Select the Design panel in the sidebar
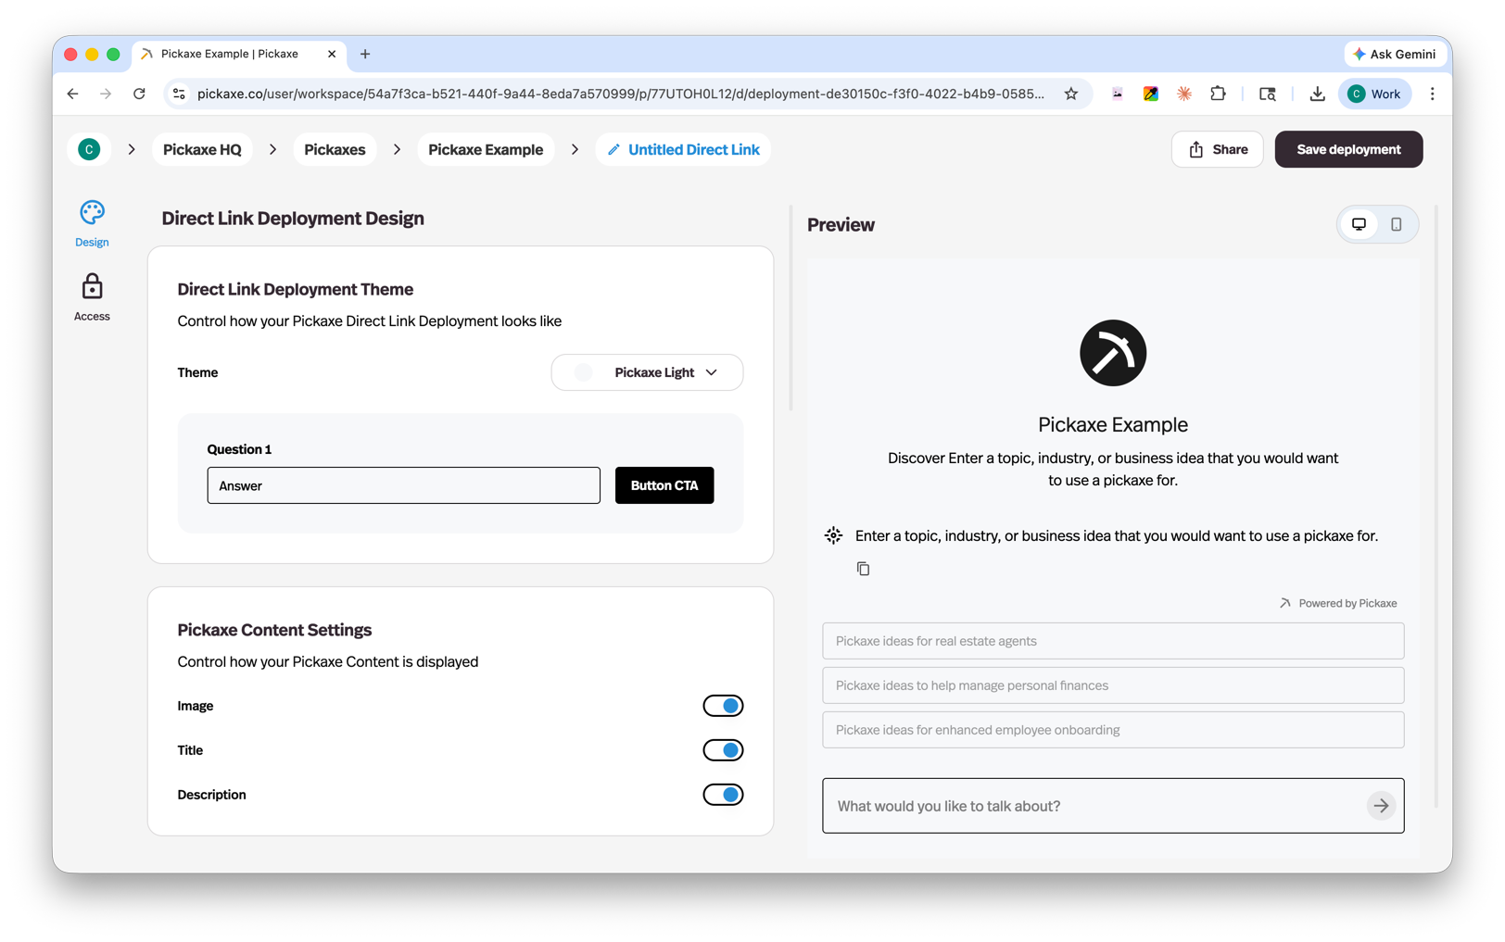This screenshot has width=1505, height=942. (91, 222)
